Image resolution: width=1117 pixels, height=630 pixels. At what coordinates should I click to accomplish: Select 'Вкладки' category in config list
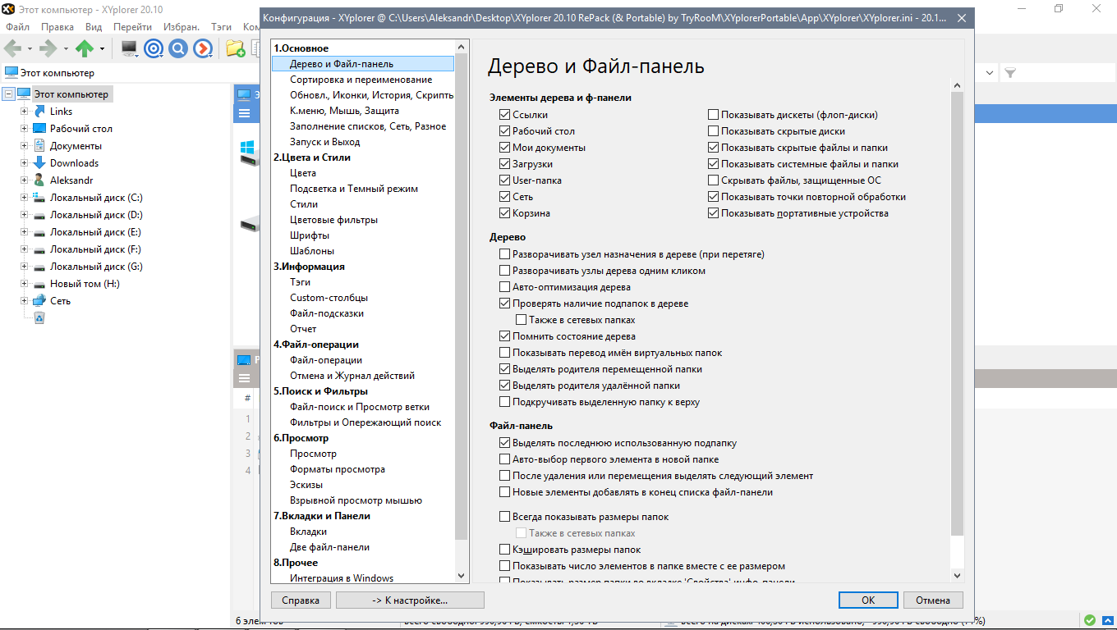(x=308, y=532)
